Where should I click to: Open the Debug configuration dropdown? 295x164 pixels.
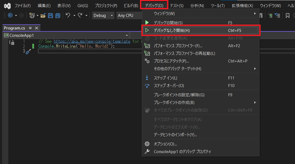(x=103, y=16)
